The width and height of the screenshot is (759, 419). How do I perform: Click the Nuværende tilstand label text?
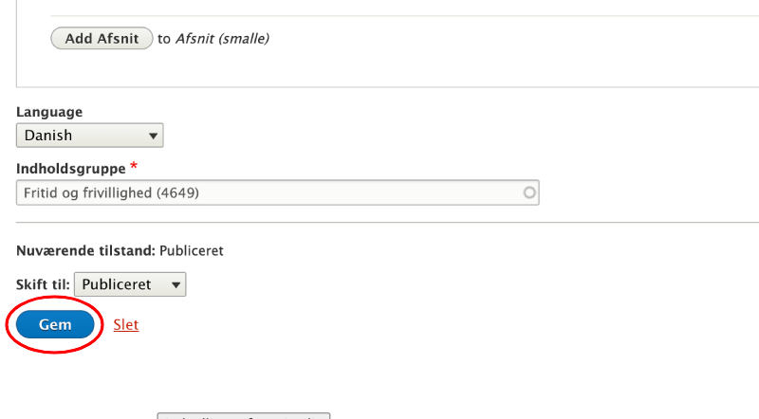click(x=85, y=251)
